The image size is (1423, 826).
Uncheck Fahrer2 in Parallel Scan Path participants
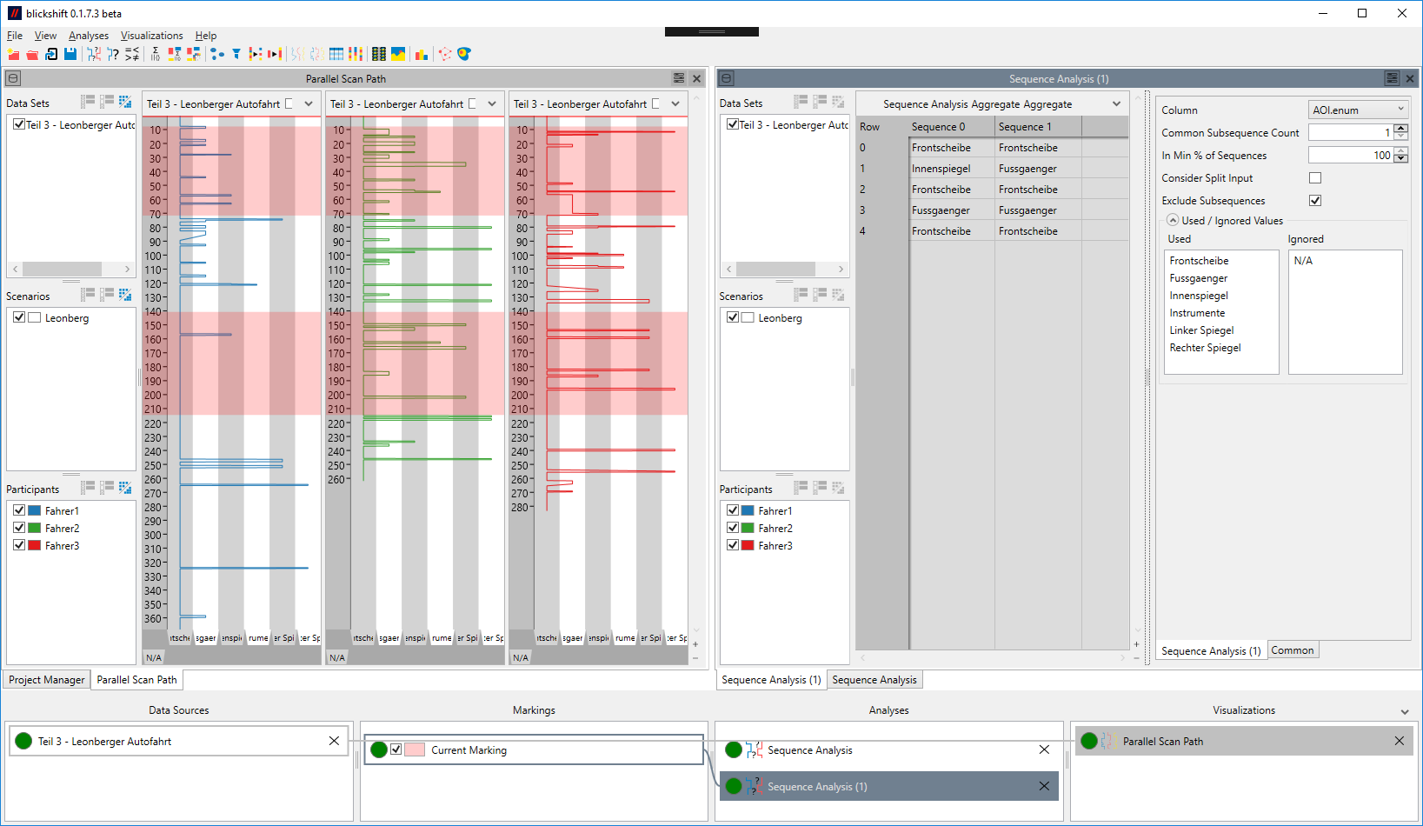pos(19,528)
